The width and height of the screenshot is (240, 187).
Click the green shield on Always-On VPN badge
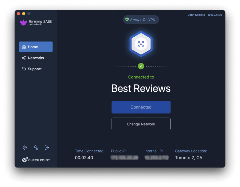click(127, 19)
